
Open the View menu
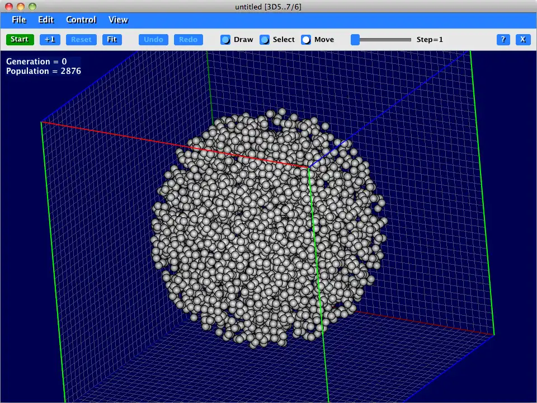pyautogui.click(x=118, y=20)
